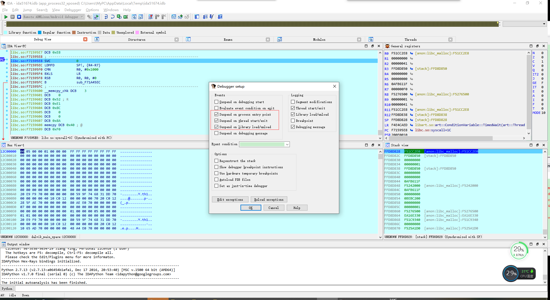Open the Debugger menu

[73, 10]
